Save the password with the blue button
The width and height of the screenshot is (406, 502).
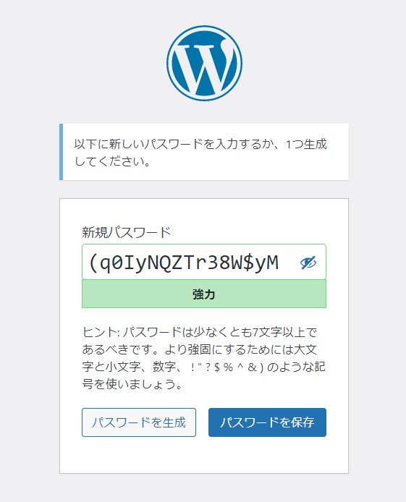[x=267, y=422]
